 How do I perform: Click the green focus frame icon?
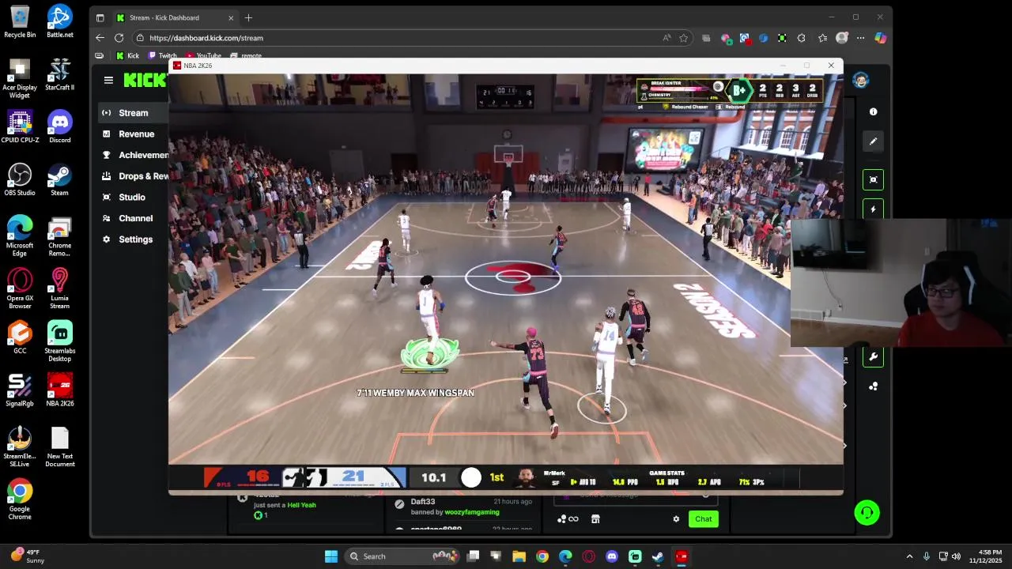coord(873,179)
